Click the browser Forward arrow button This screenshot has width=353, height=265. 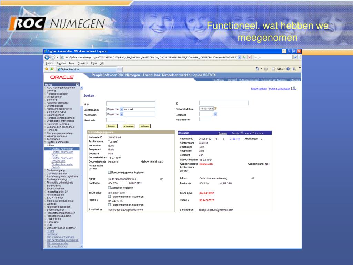[53, 57]
